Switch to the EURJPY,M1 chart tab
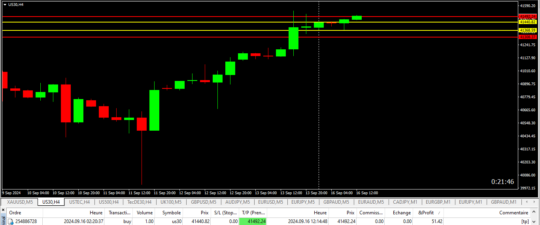This screenshot has height=225, width=540. coord(470,202)
